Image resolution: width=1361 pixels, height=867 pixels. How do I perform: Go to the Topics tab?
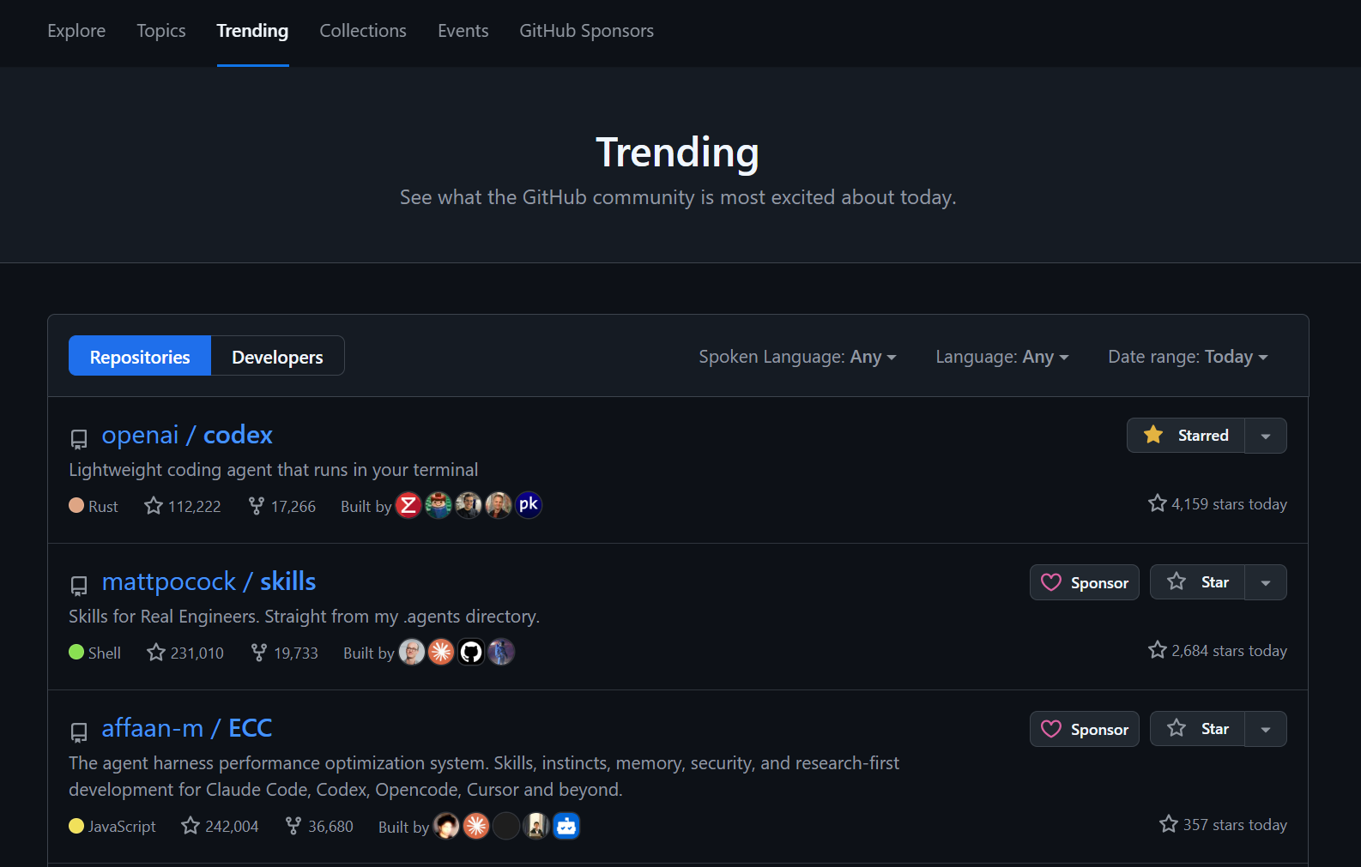(161, 31)
